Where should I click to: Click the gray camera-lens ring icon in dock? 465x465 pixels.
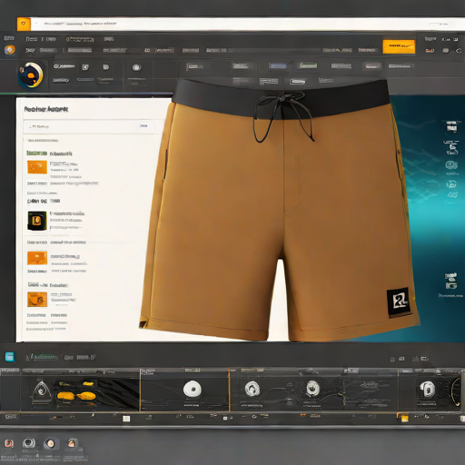[x=29, y=443]
